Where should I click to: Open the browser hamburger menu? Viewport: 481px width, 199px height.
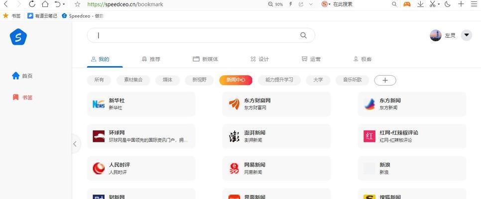click(474, 4)
